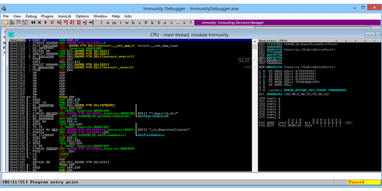
Task: Click the Step over icon
Action: pos(65,22)
